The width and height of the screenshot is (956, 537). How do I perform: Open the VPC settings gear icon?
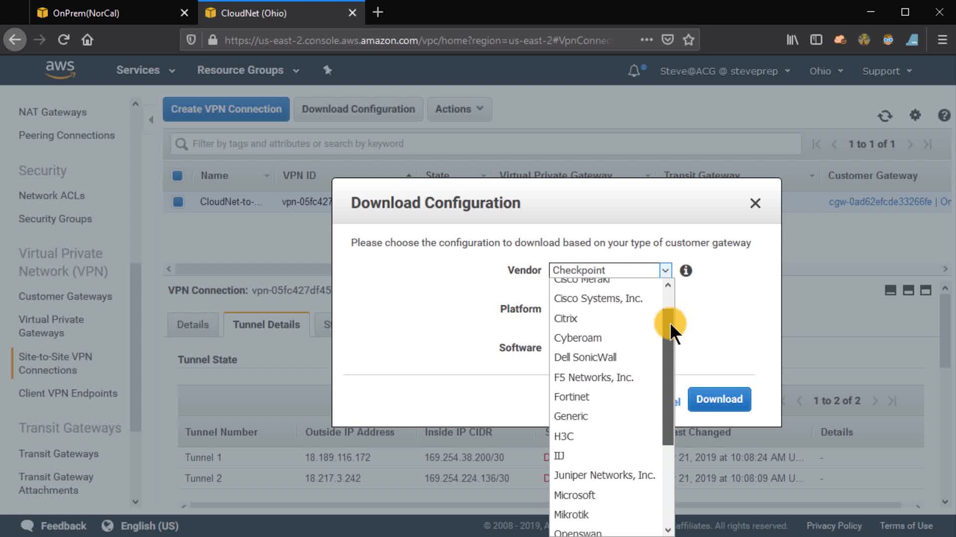coord(915,115)
